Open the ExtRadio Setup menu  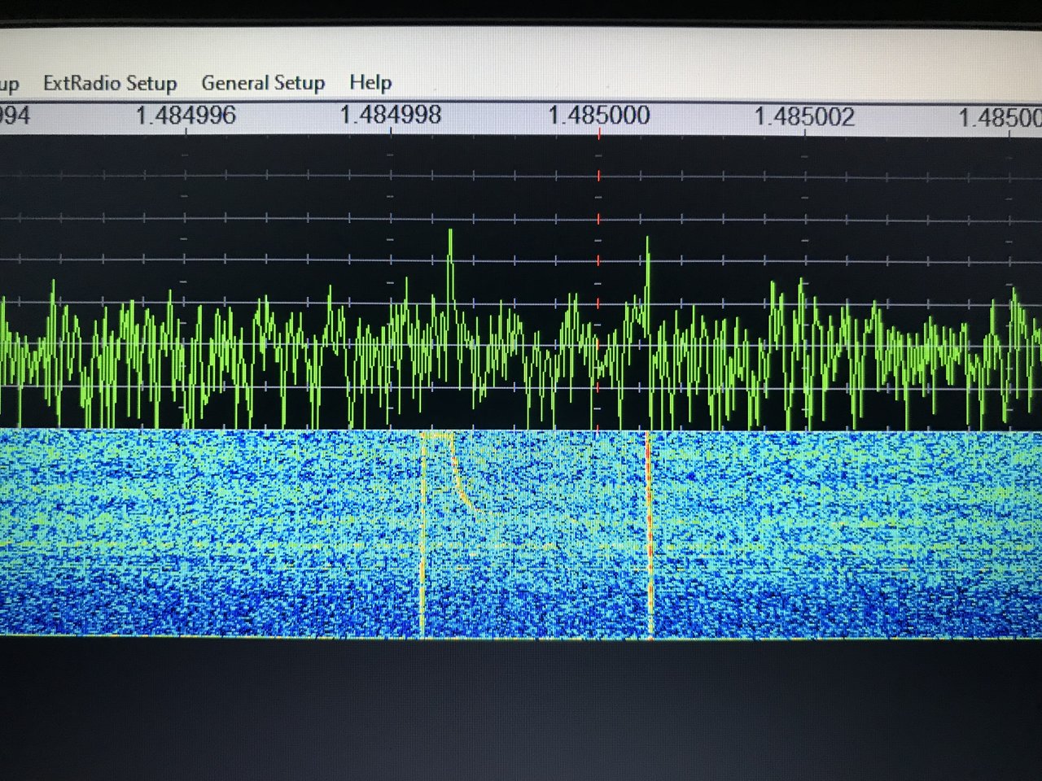pos(110,83)
